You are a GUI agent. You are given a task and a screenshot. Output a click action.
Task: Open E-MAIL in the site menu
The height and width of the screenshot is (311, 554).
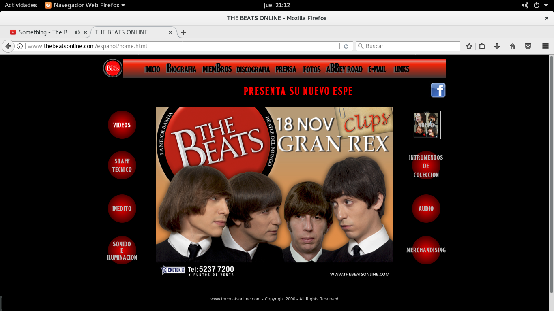click(377, 69)
